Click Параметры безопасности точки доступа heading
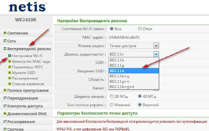 tap(97, 113)
